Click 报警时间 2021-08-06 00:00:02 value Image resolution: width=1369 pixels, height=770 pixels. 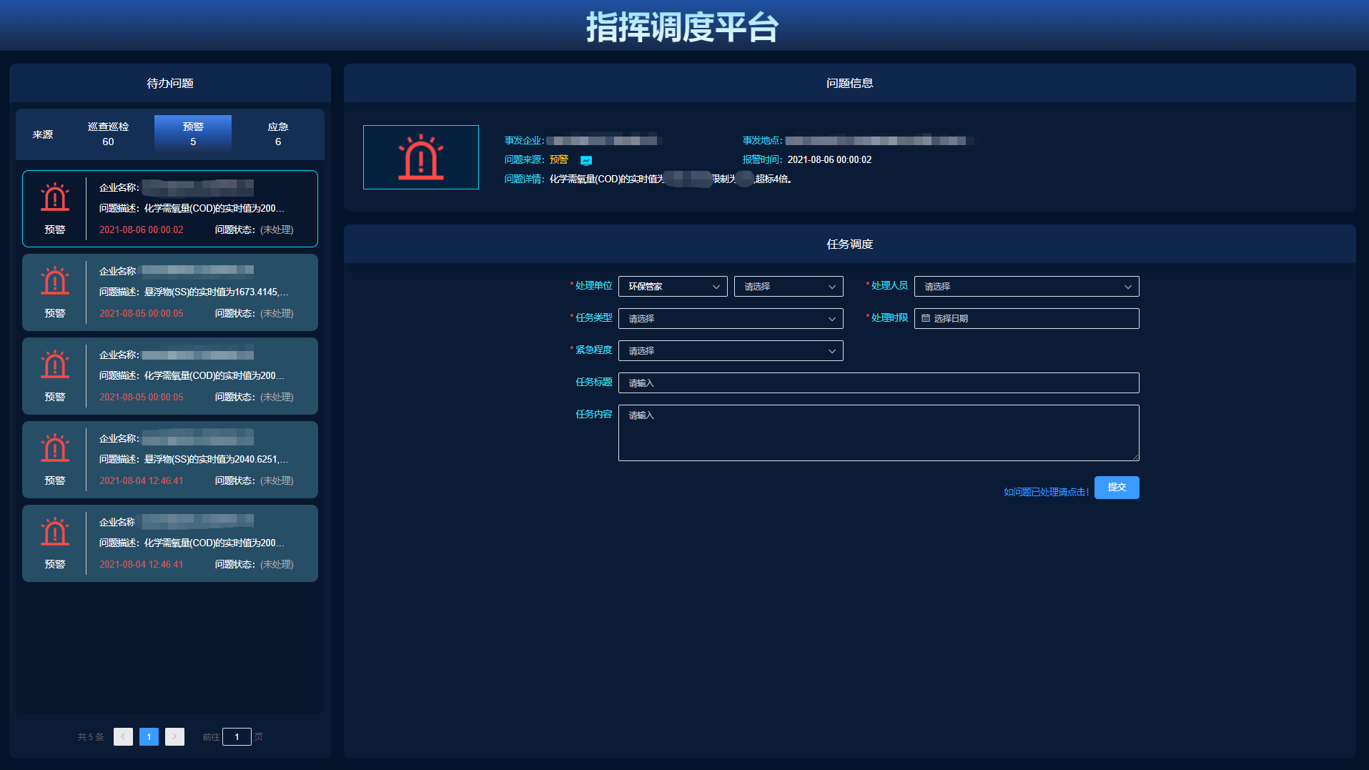[829, 159]
